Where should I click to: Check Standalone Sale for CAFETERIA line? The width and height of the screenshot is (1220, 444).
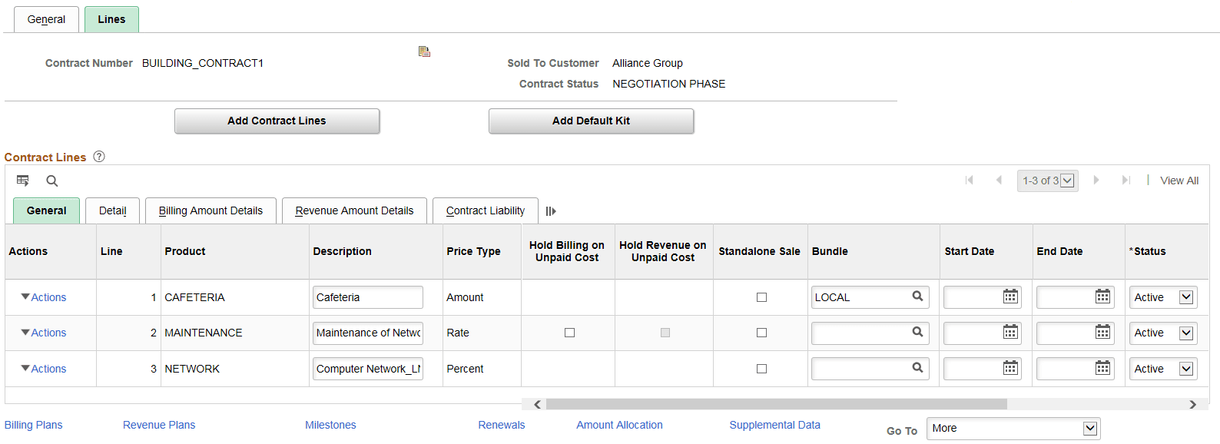(x=761, y=297)
